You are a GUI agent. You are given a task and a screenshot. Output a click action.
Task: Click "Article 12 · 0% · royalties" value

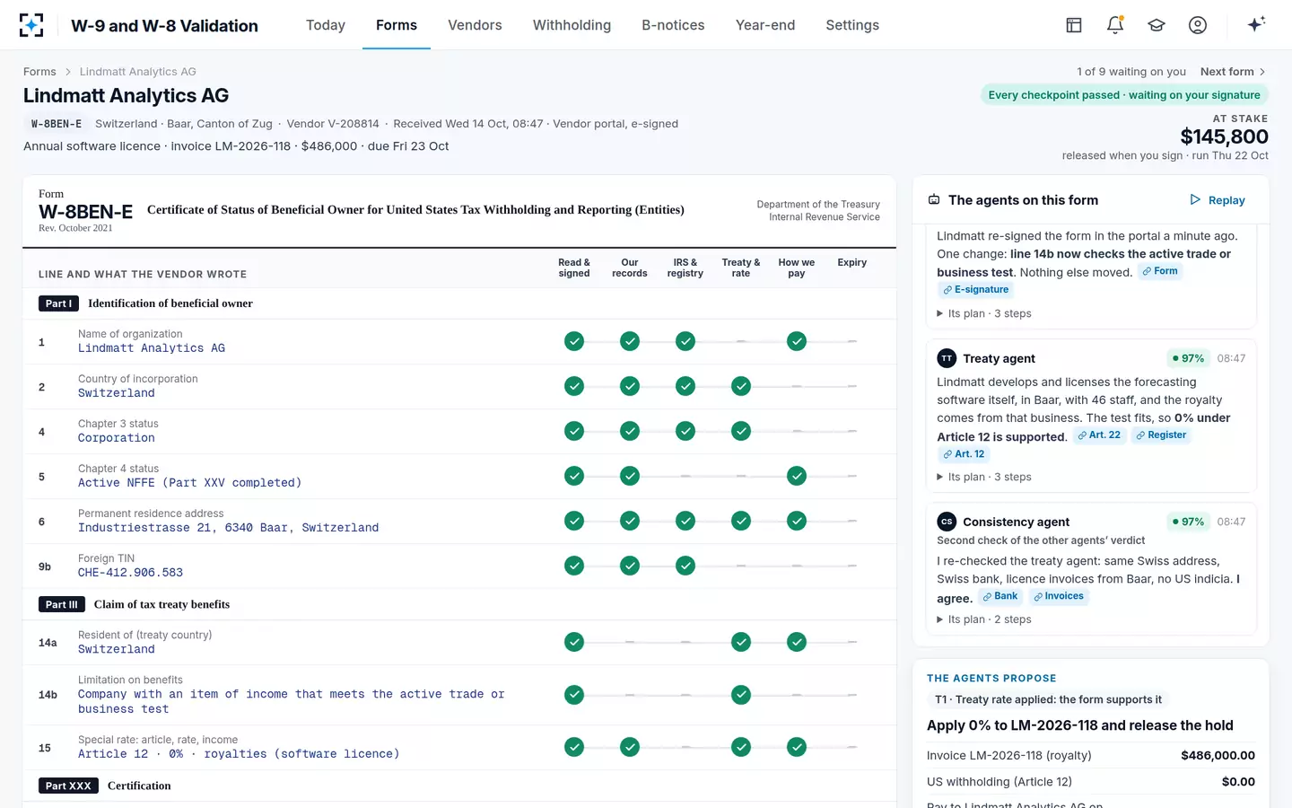click(x=239, y=754)
